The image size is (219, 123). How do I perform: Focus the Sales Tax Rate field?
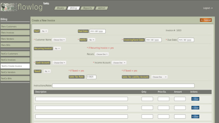coord(91,77)
